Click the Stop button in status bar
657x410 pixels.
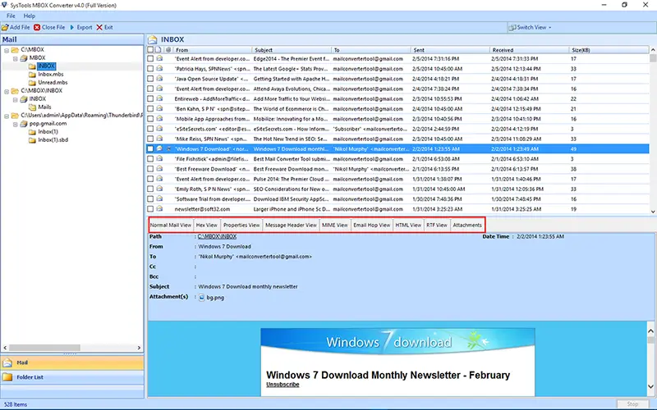tap(632, 404)
